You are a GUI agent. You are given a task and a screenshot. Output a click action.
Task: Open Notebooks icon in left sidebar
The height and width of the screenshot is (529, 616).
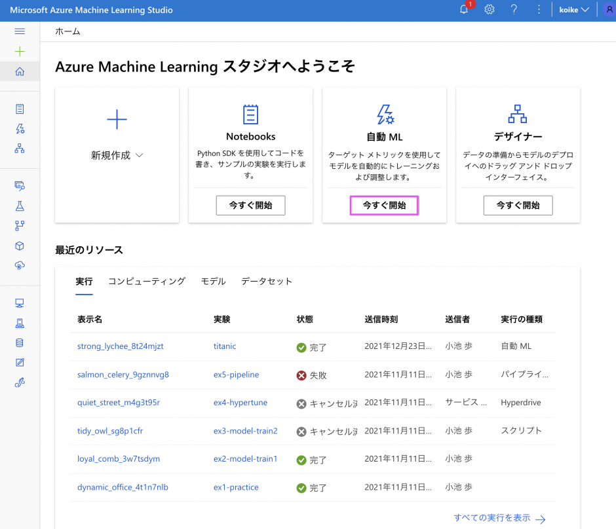20,109
